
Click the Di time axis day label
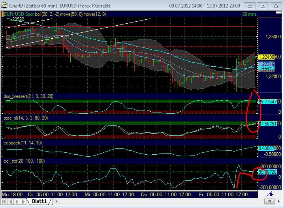(x=30, y=195)
